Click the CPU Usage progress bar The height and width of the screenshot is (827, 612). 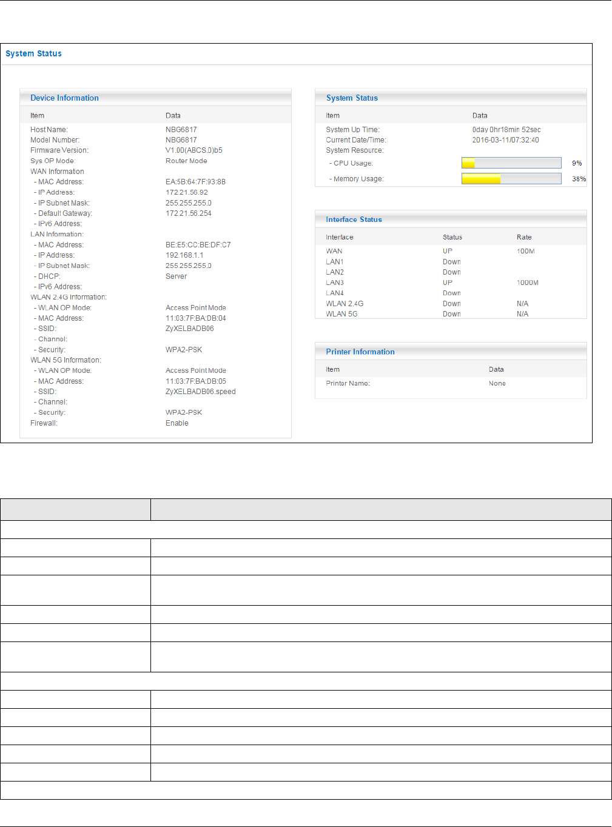pyautogui.click(x=511, y=163)
